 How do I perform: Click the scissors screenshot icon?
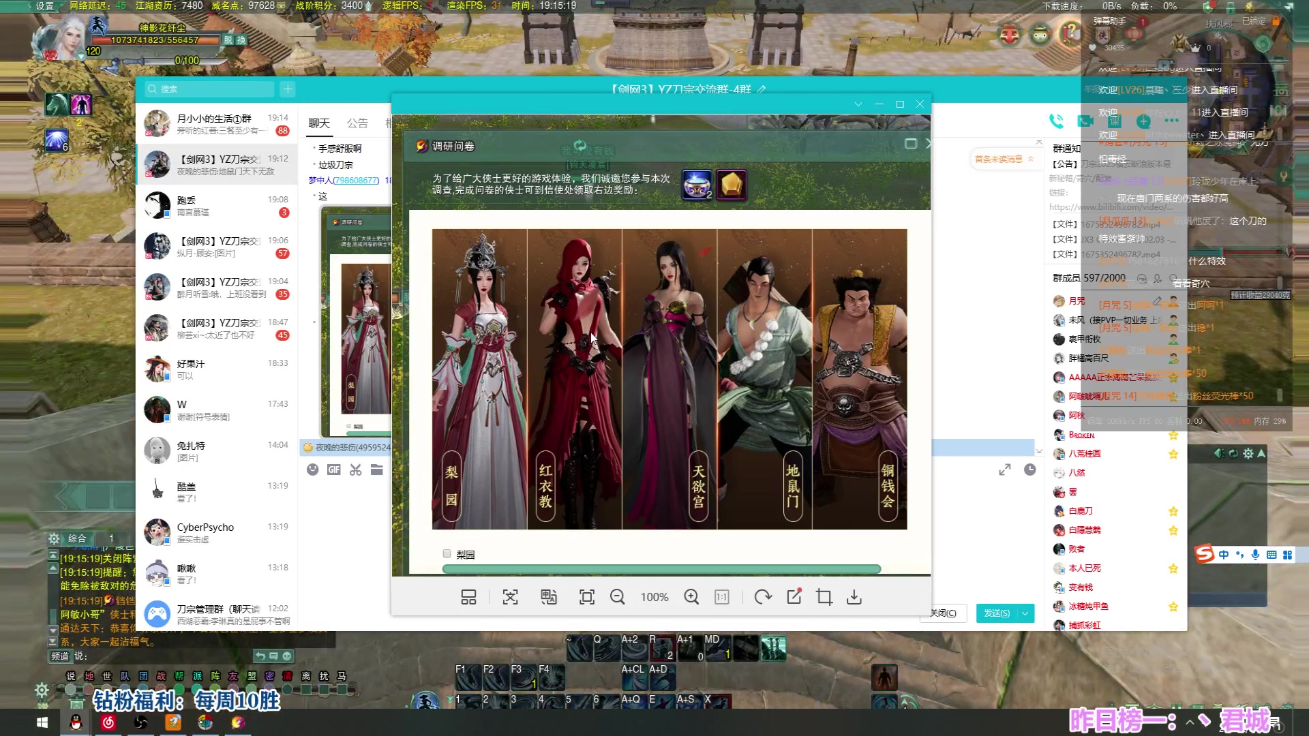pos(355,470)
